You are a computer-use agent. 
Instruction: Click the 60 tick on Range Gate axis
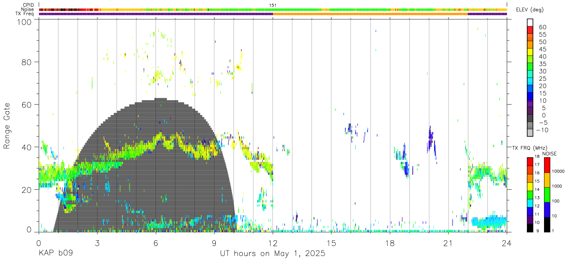(x=27, y=104)
